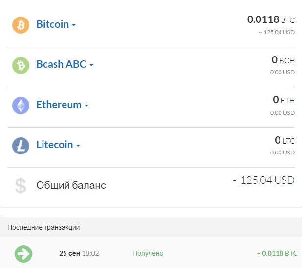Open the Litecoin wallet link
The height and width of the screenshot is (268, 302).
tap(54, 145)
